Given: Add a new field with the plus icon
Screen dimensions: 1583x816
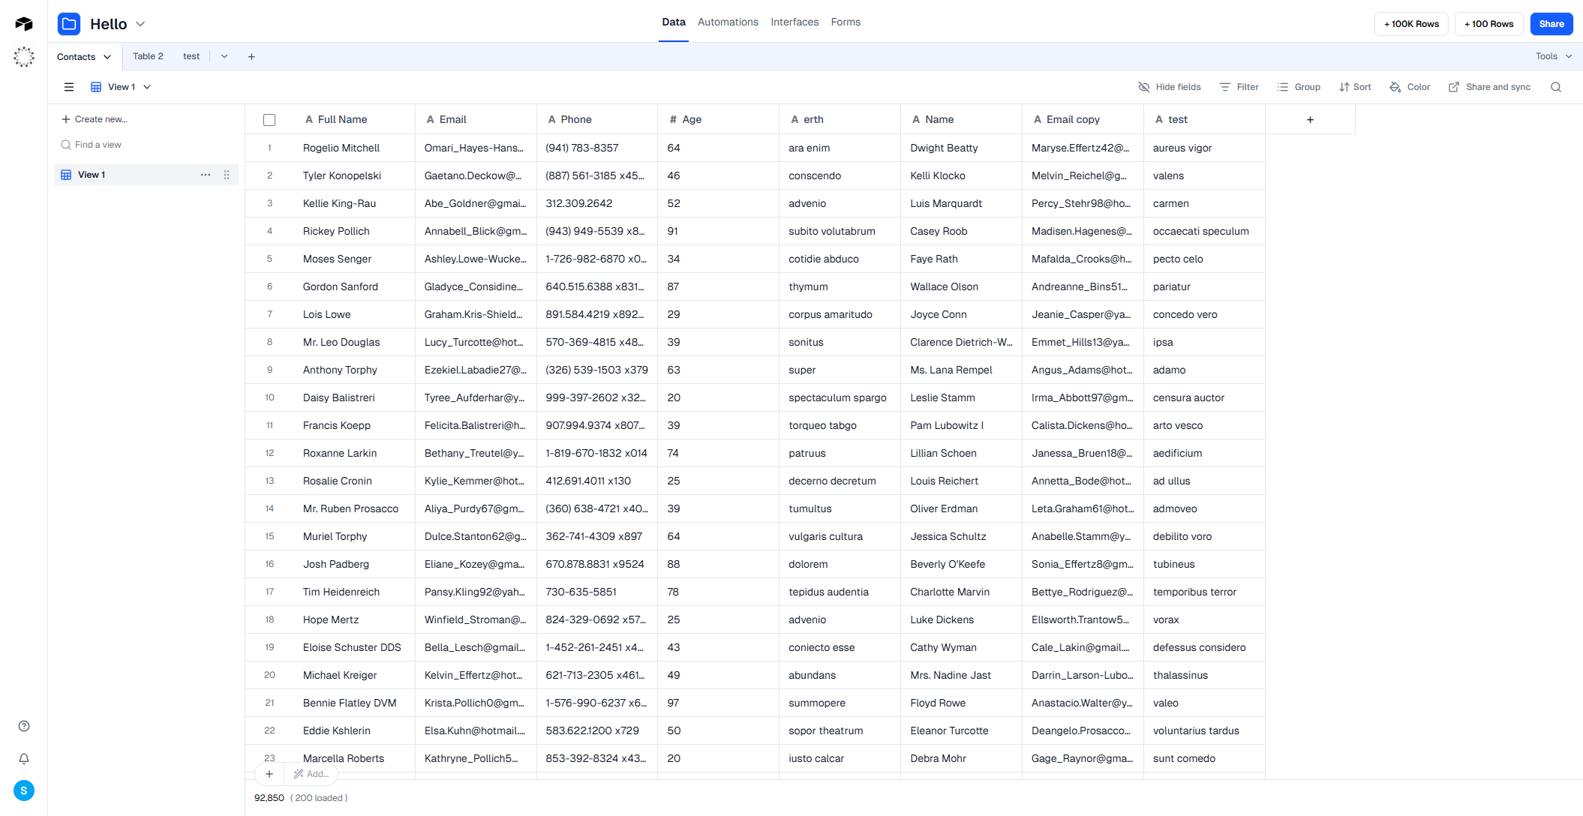Looking at the screenshot, I should pos(1310,119).
